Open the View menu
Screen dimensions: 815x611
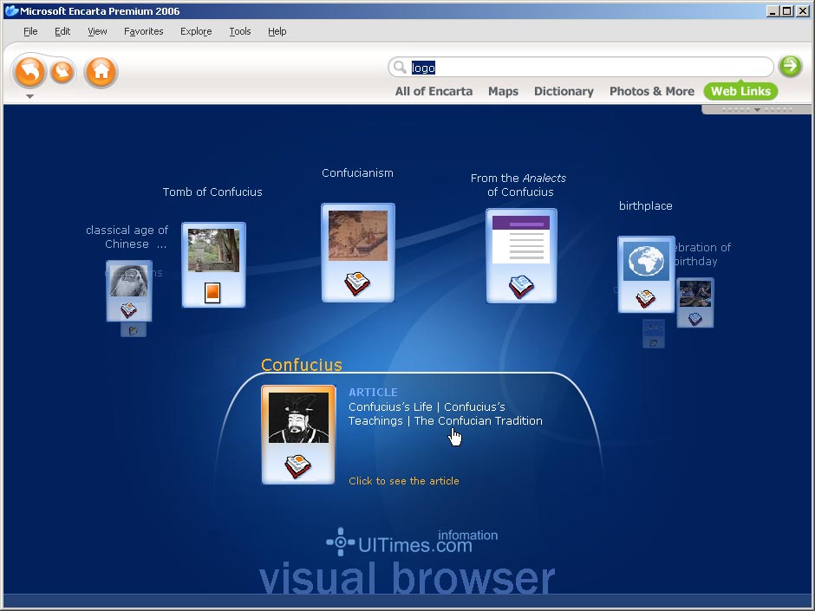click(97, 31)
